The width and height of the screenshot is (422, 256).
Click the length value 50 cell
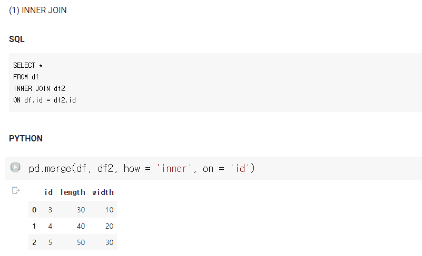coord(81,242)
